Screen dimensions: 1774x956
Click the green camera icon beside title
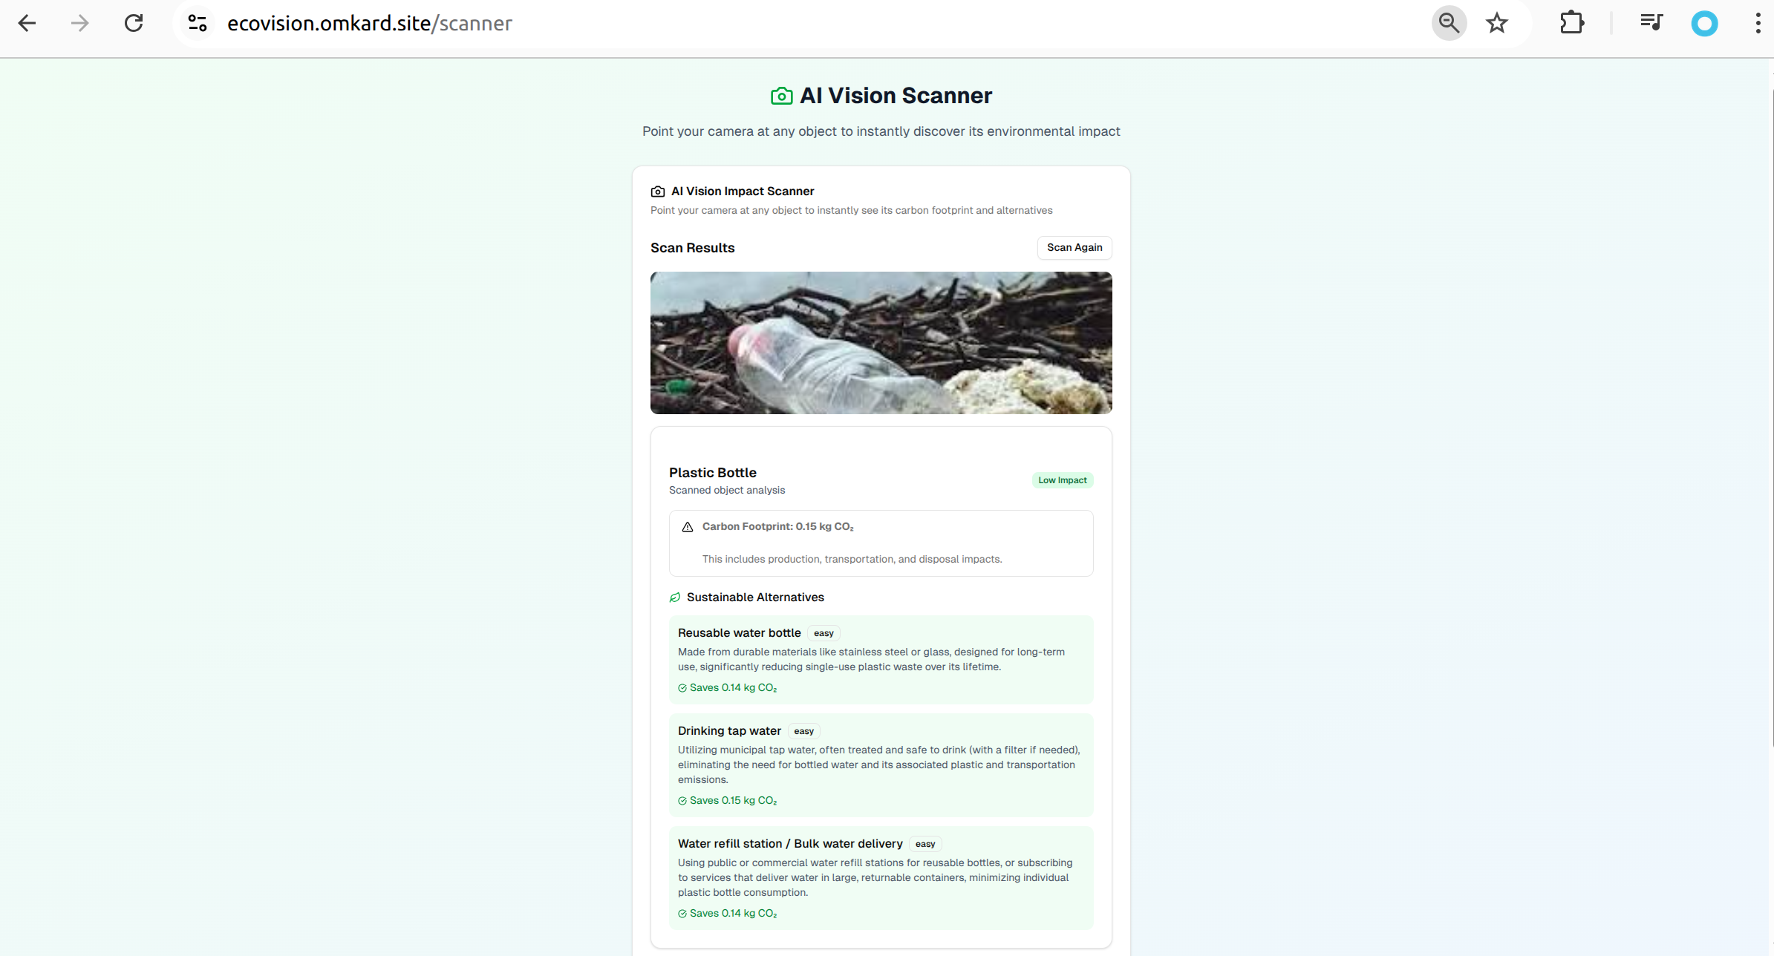pyautogui.click(x=781, y=96)
